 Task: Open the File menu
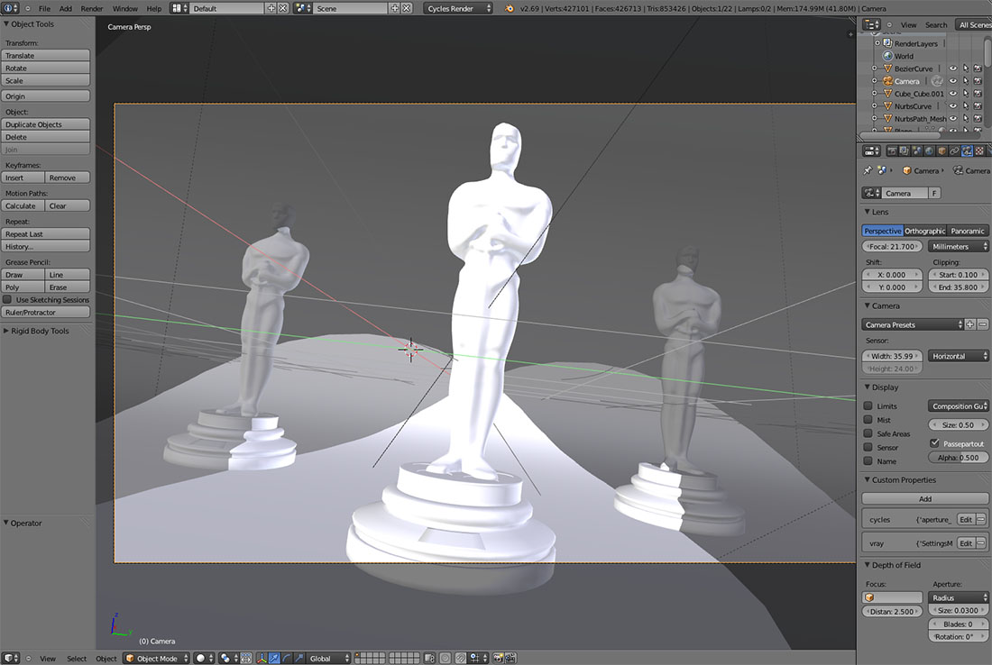click(x=44, y=8)
